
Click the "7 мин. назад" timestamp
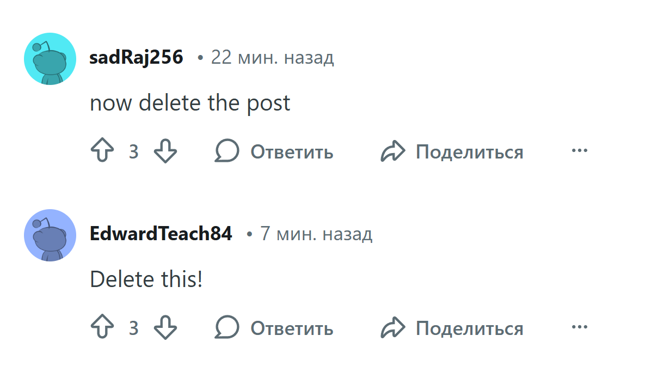click(316, 234)
